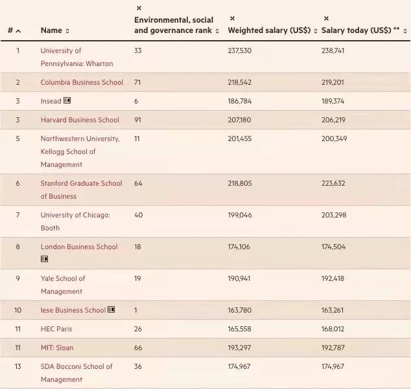Open Columbia Business School profile
The height and width of the screenshot is (389, 411).
82,82
